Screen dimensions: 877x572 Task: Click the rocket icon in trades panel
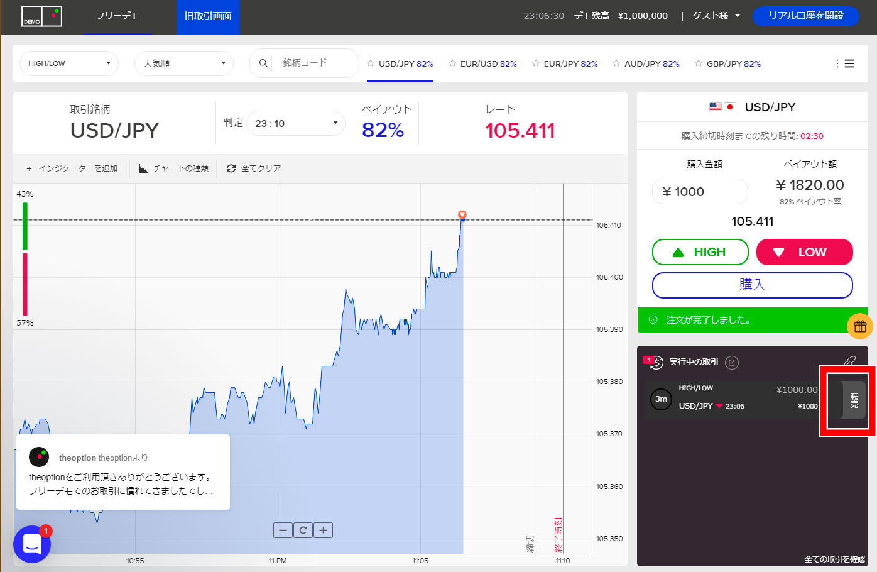849,362
